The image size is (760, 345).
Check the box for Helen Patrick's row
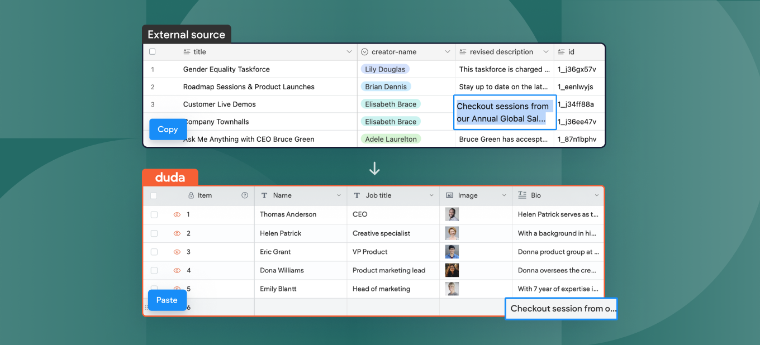(154, 233)
